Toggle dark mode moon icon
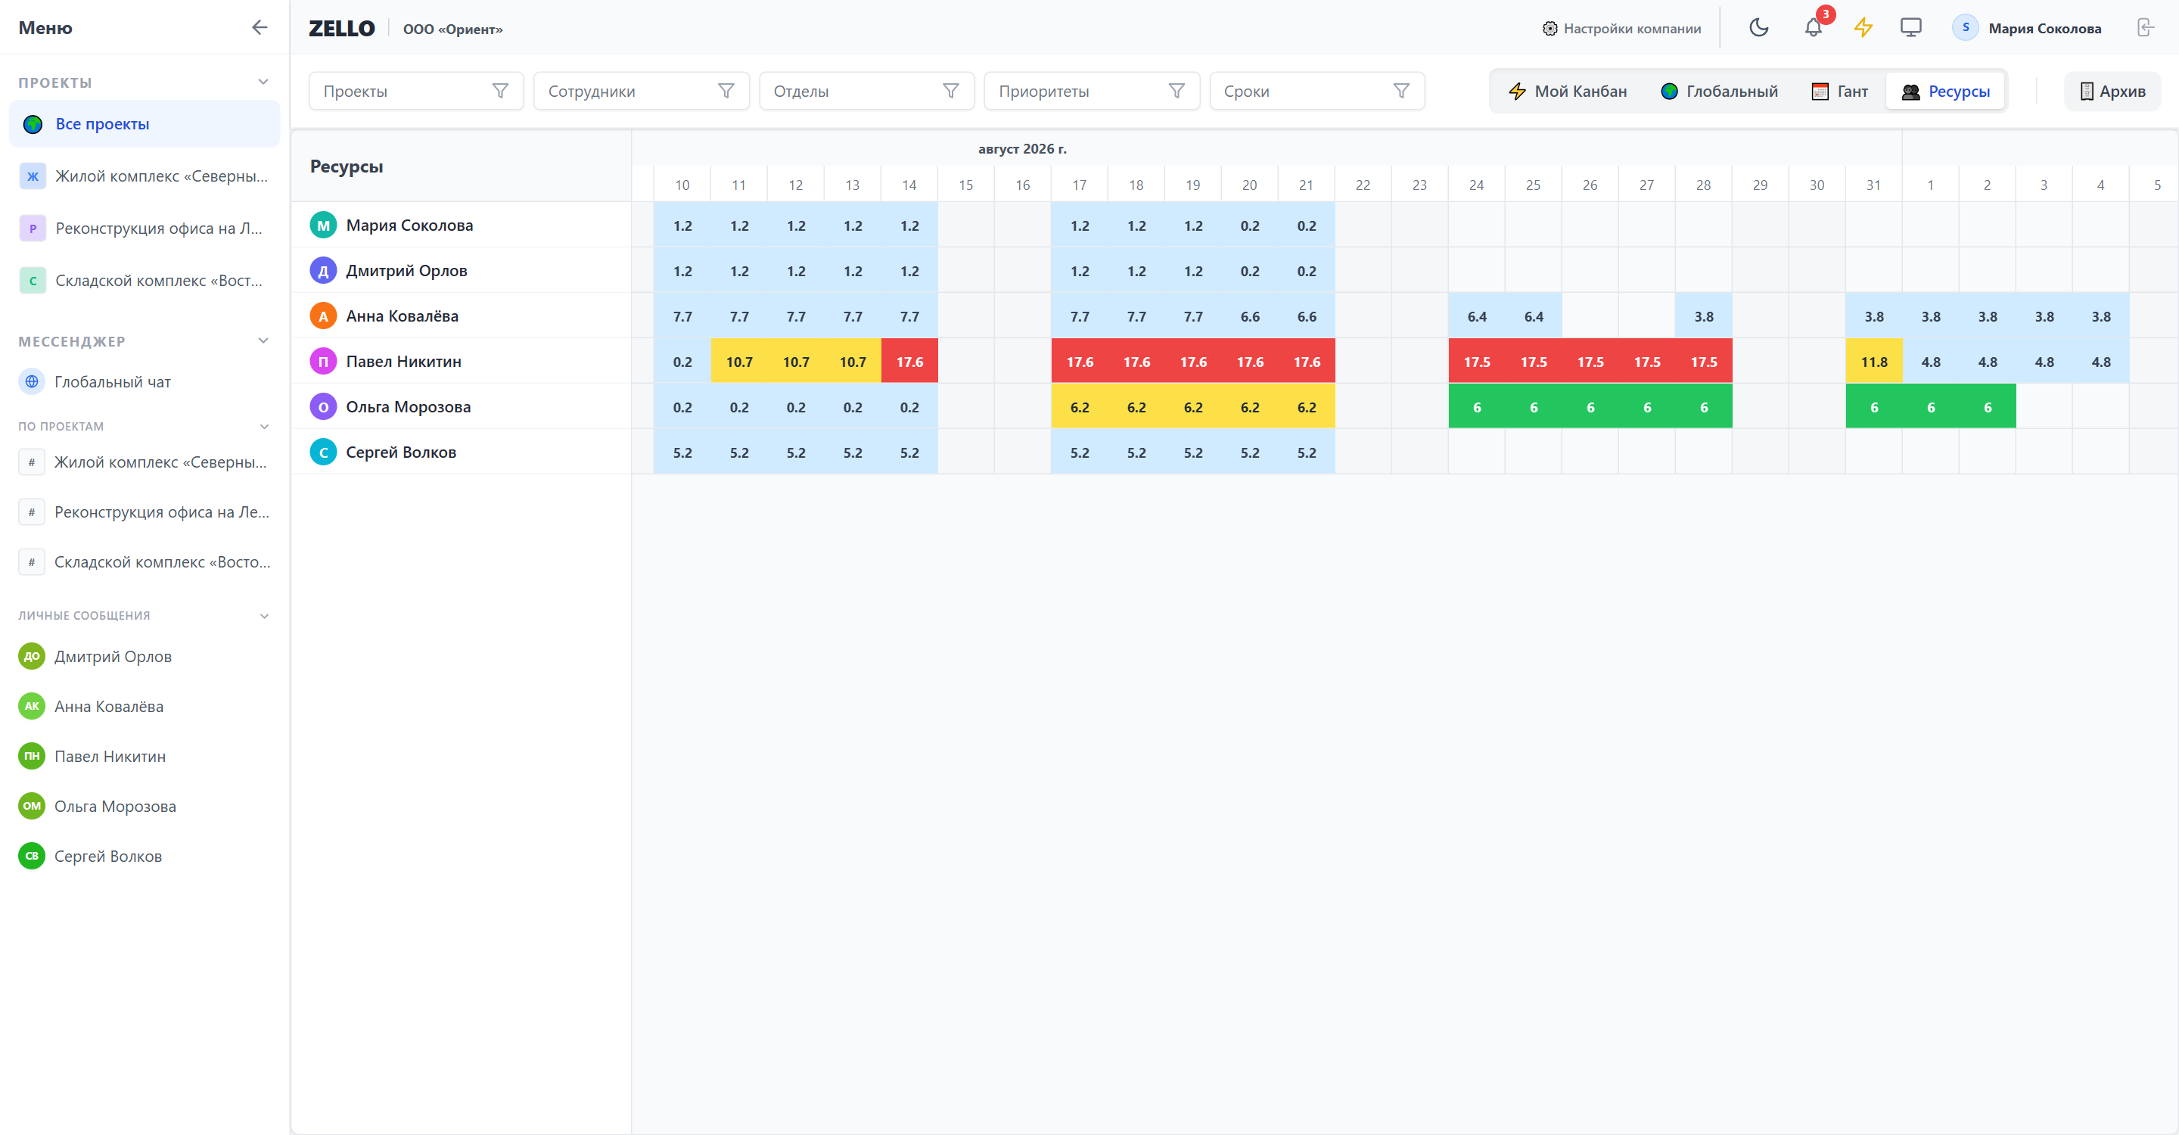This screenshot has width=2179, height=1135. (x=1758, y=28)
